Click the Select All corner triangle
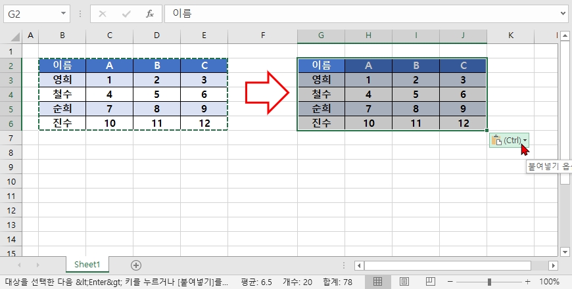Viewport: 572px width, 289px height. (x=15, y=36)
